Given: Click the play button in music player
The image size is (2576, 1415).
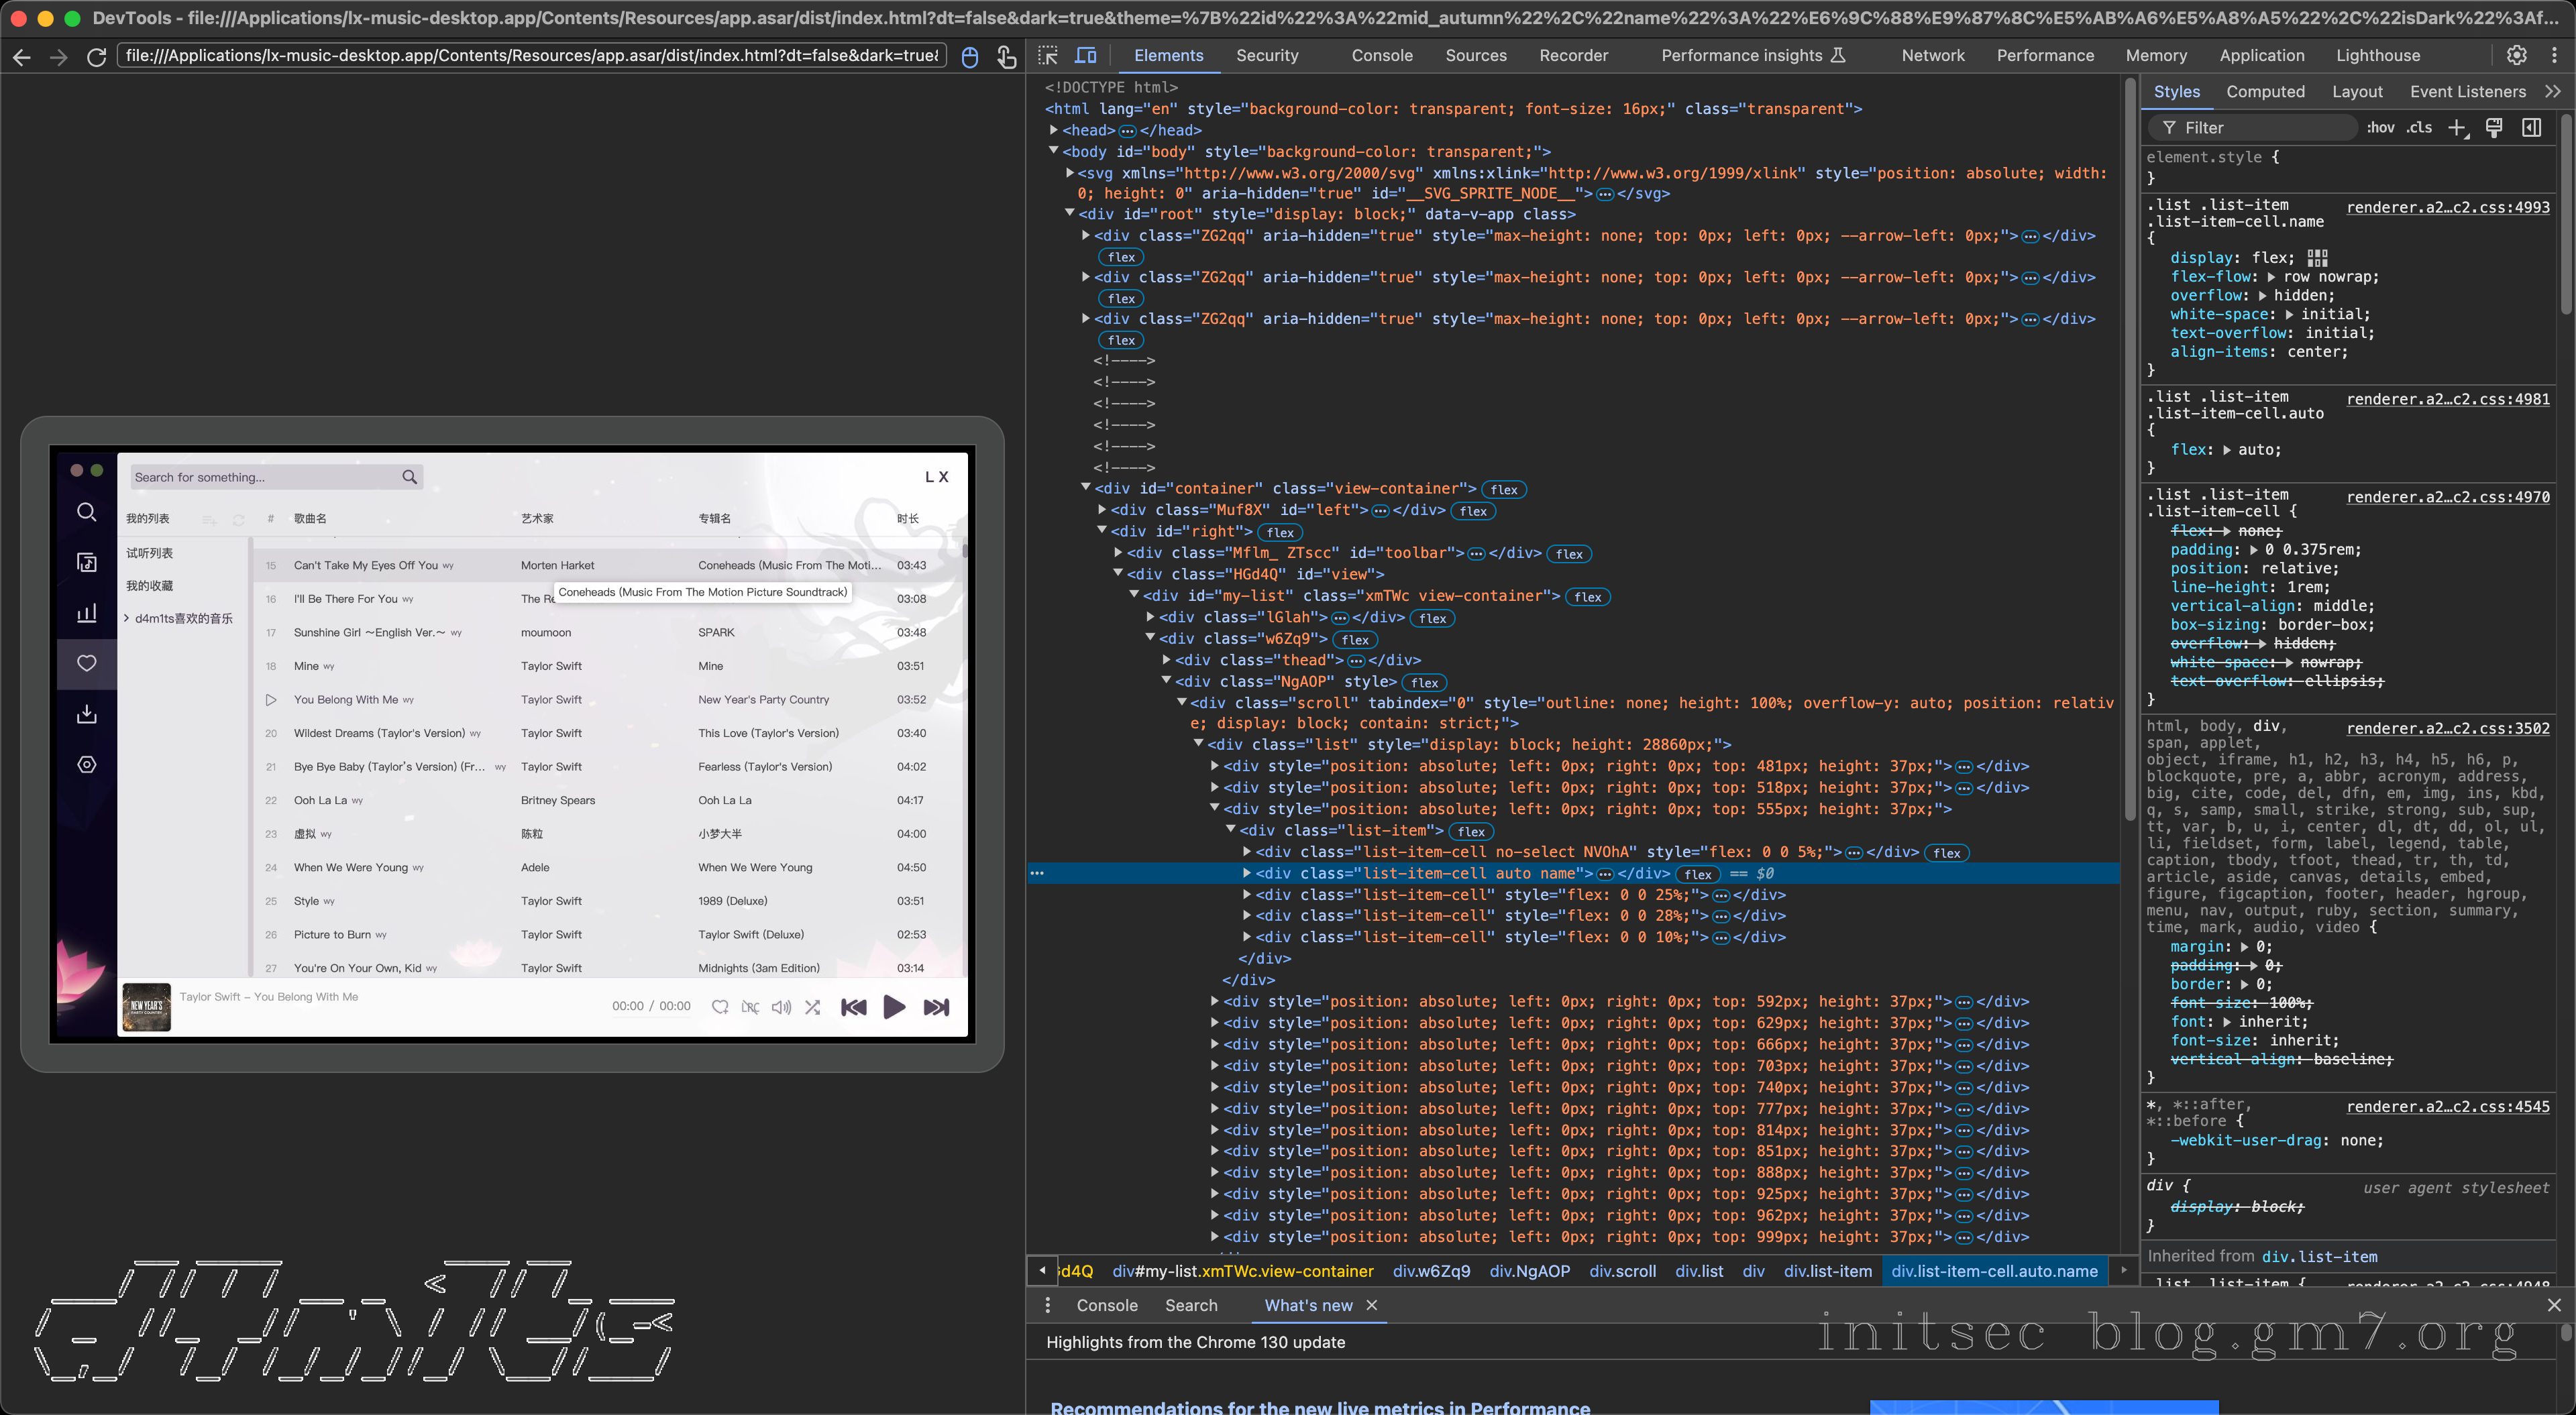Looking at the screenshot, I should (894, 1007).
